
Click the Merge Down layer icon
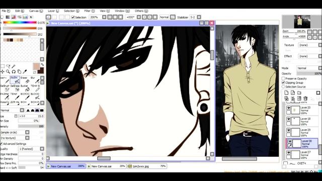[x=293, y=99]
